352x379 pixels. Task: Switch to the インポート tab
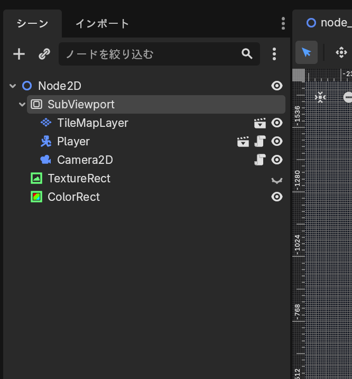[x=102, y=24]
